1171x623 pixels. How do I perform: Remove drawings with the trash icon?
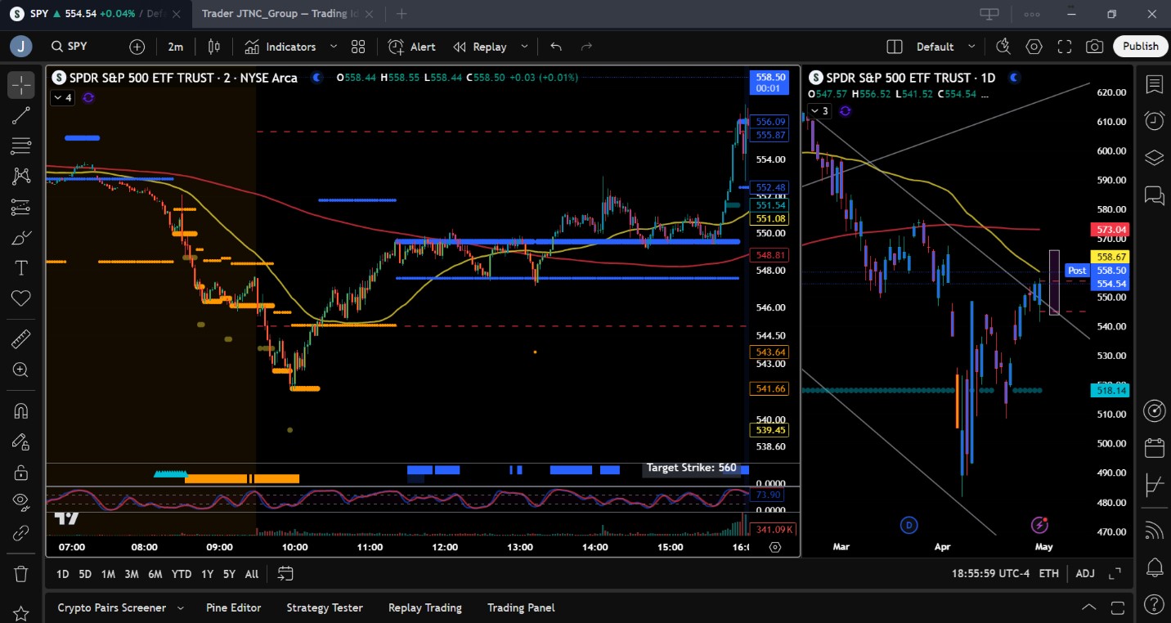(21, 574)
